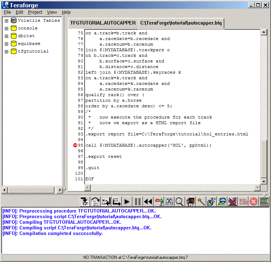Click the NO TRANSACTION status bar text
The image size is (271, 262).
pos(135,257)
